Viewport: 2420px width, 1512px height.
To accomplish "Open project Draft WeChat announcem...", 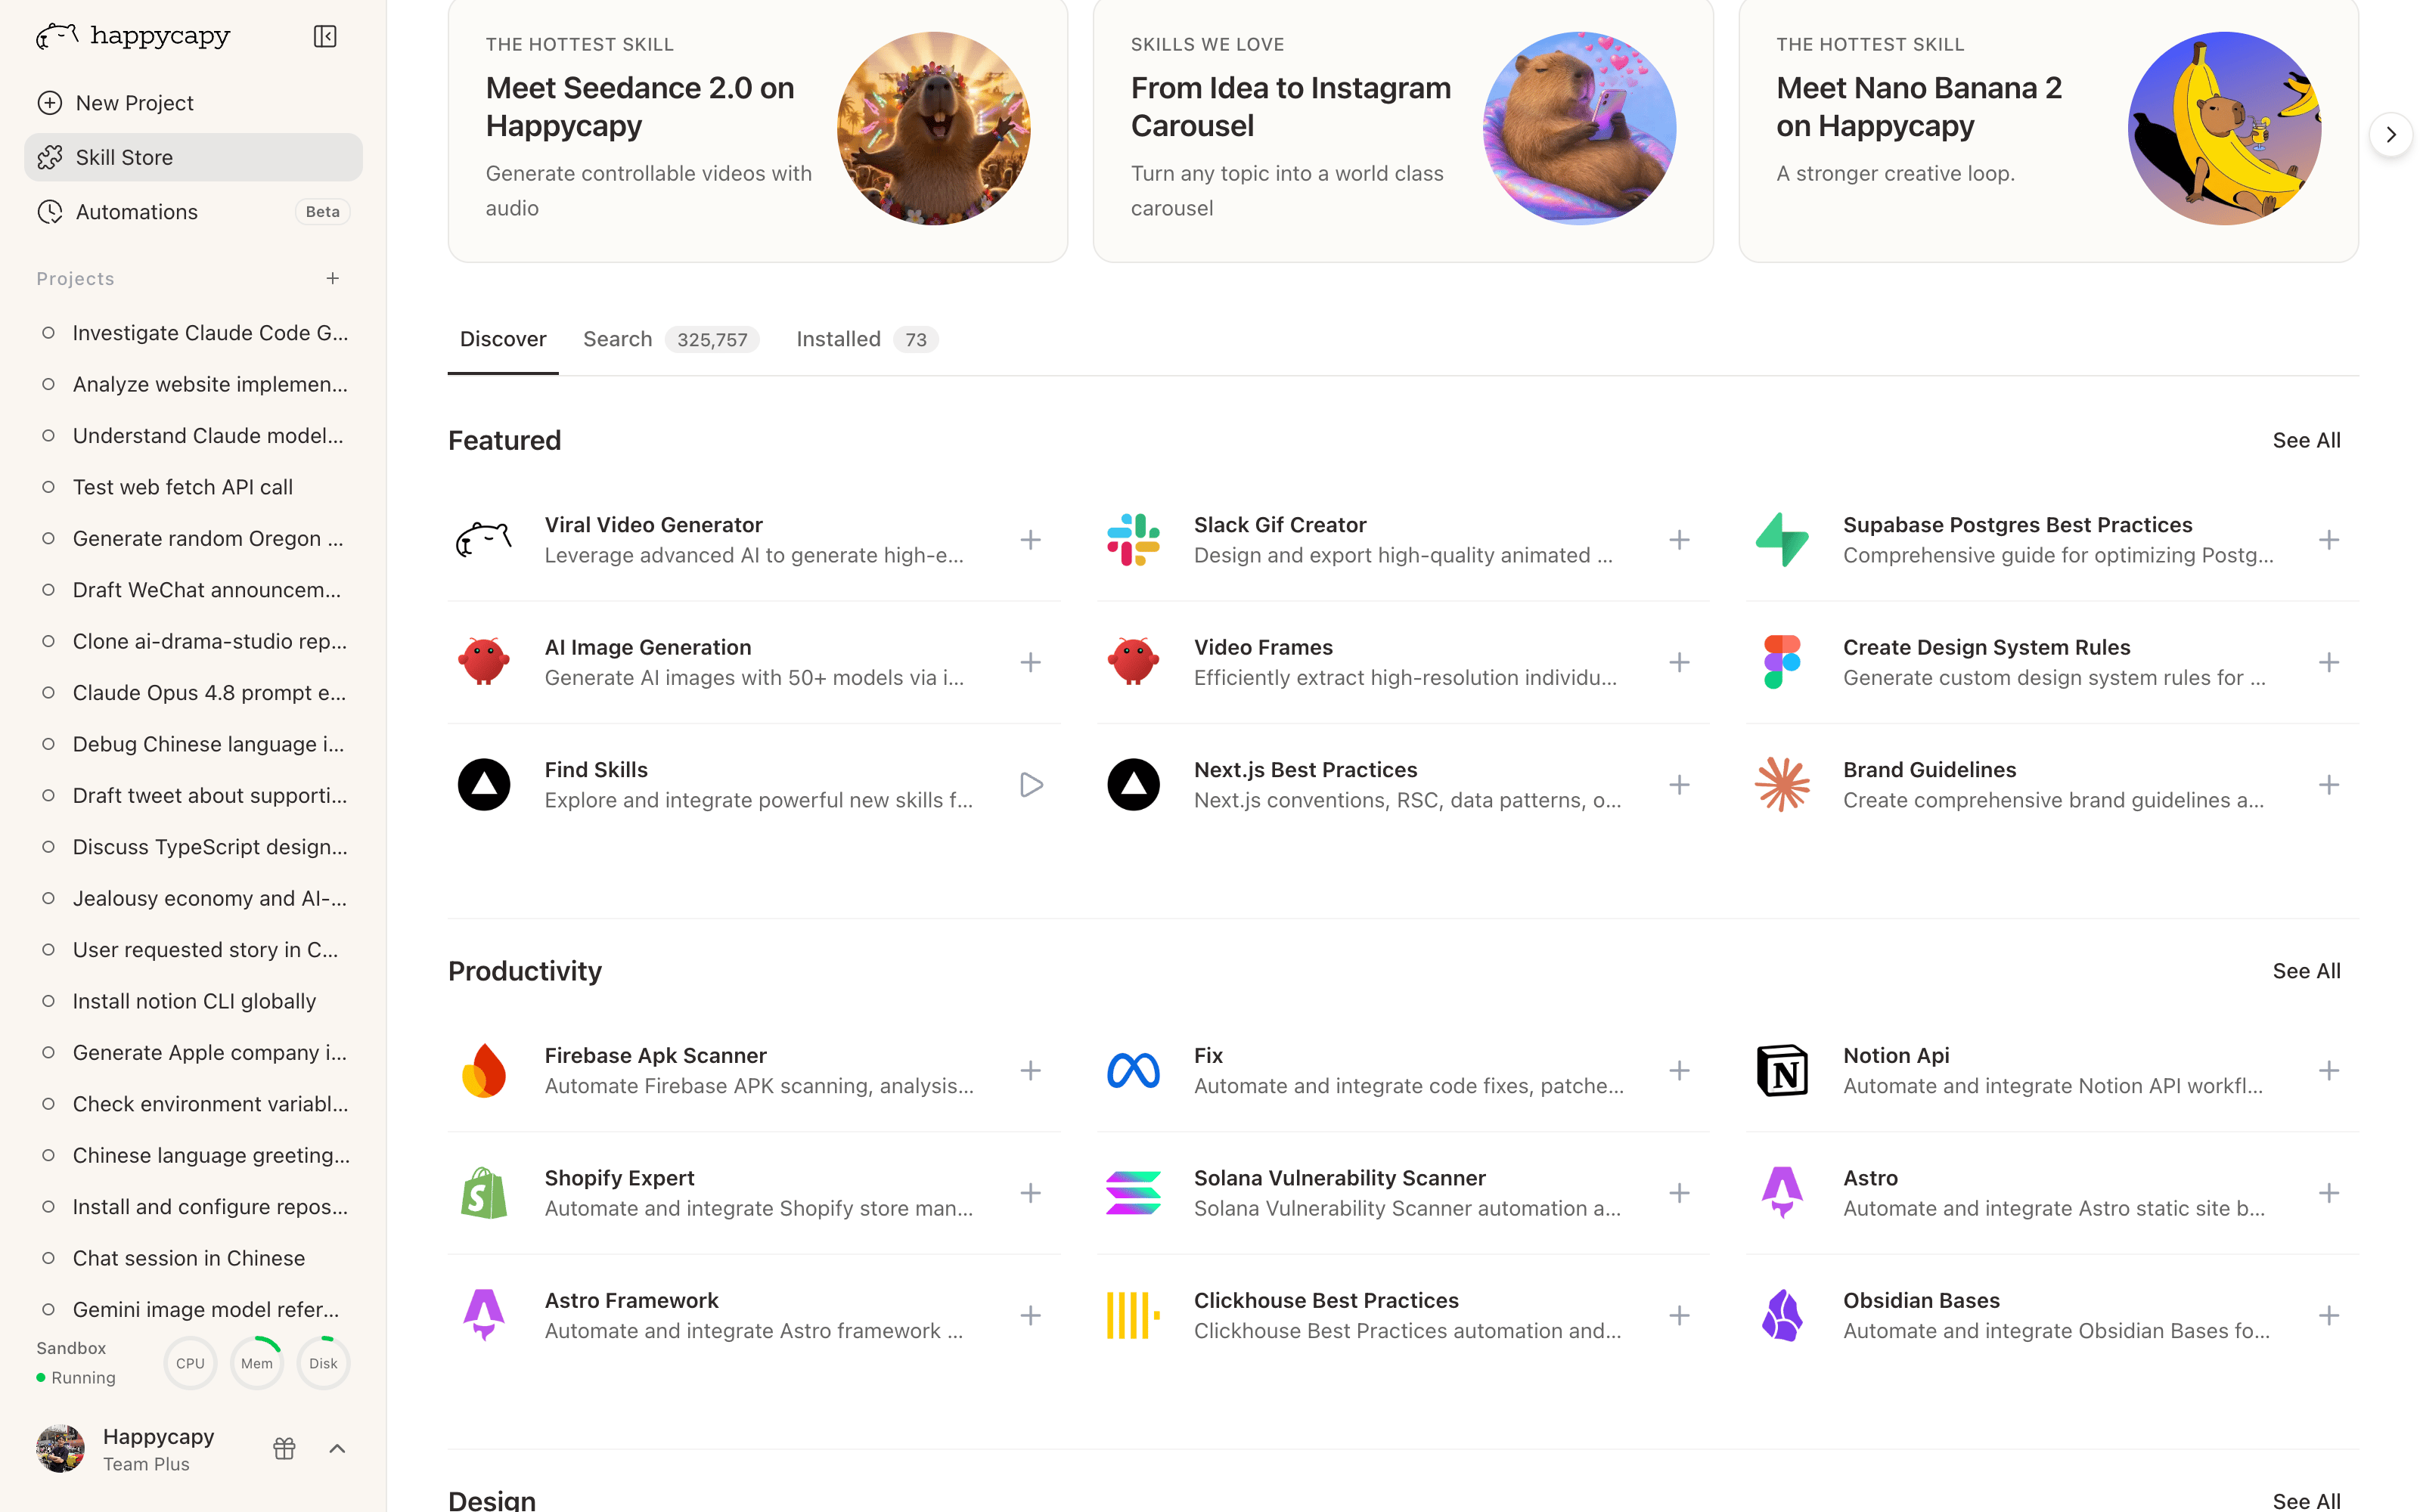I will point(193,590).
